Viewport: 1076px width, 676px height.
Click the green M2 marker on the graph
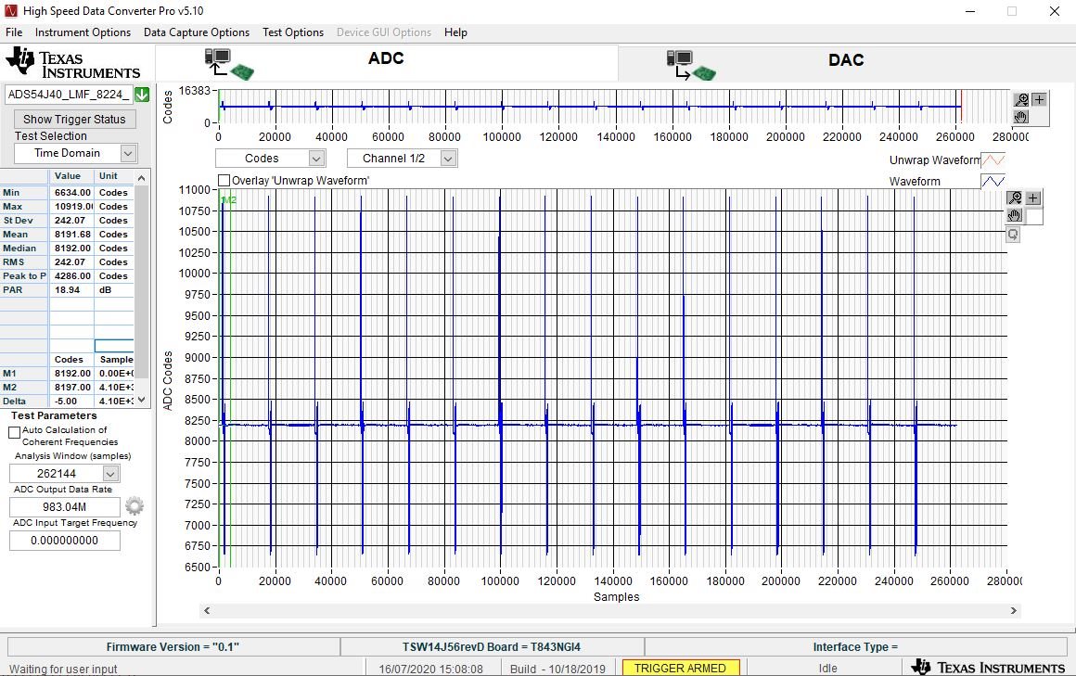pyautogui.click(x=230, y=200)
